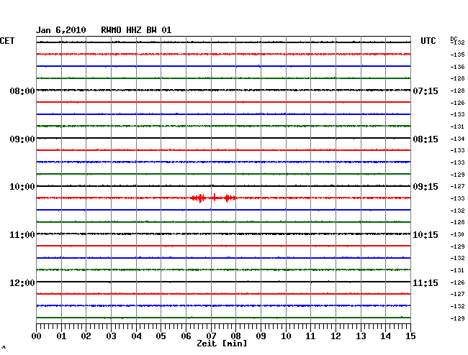Select the DC offset value "-135"

(x=457, y=55)
